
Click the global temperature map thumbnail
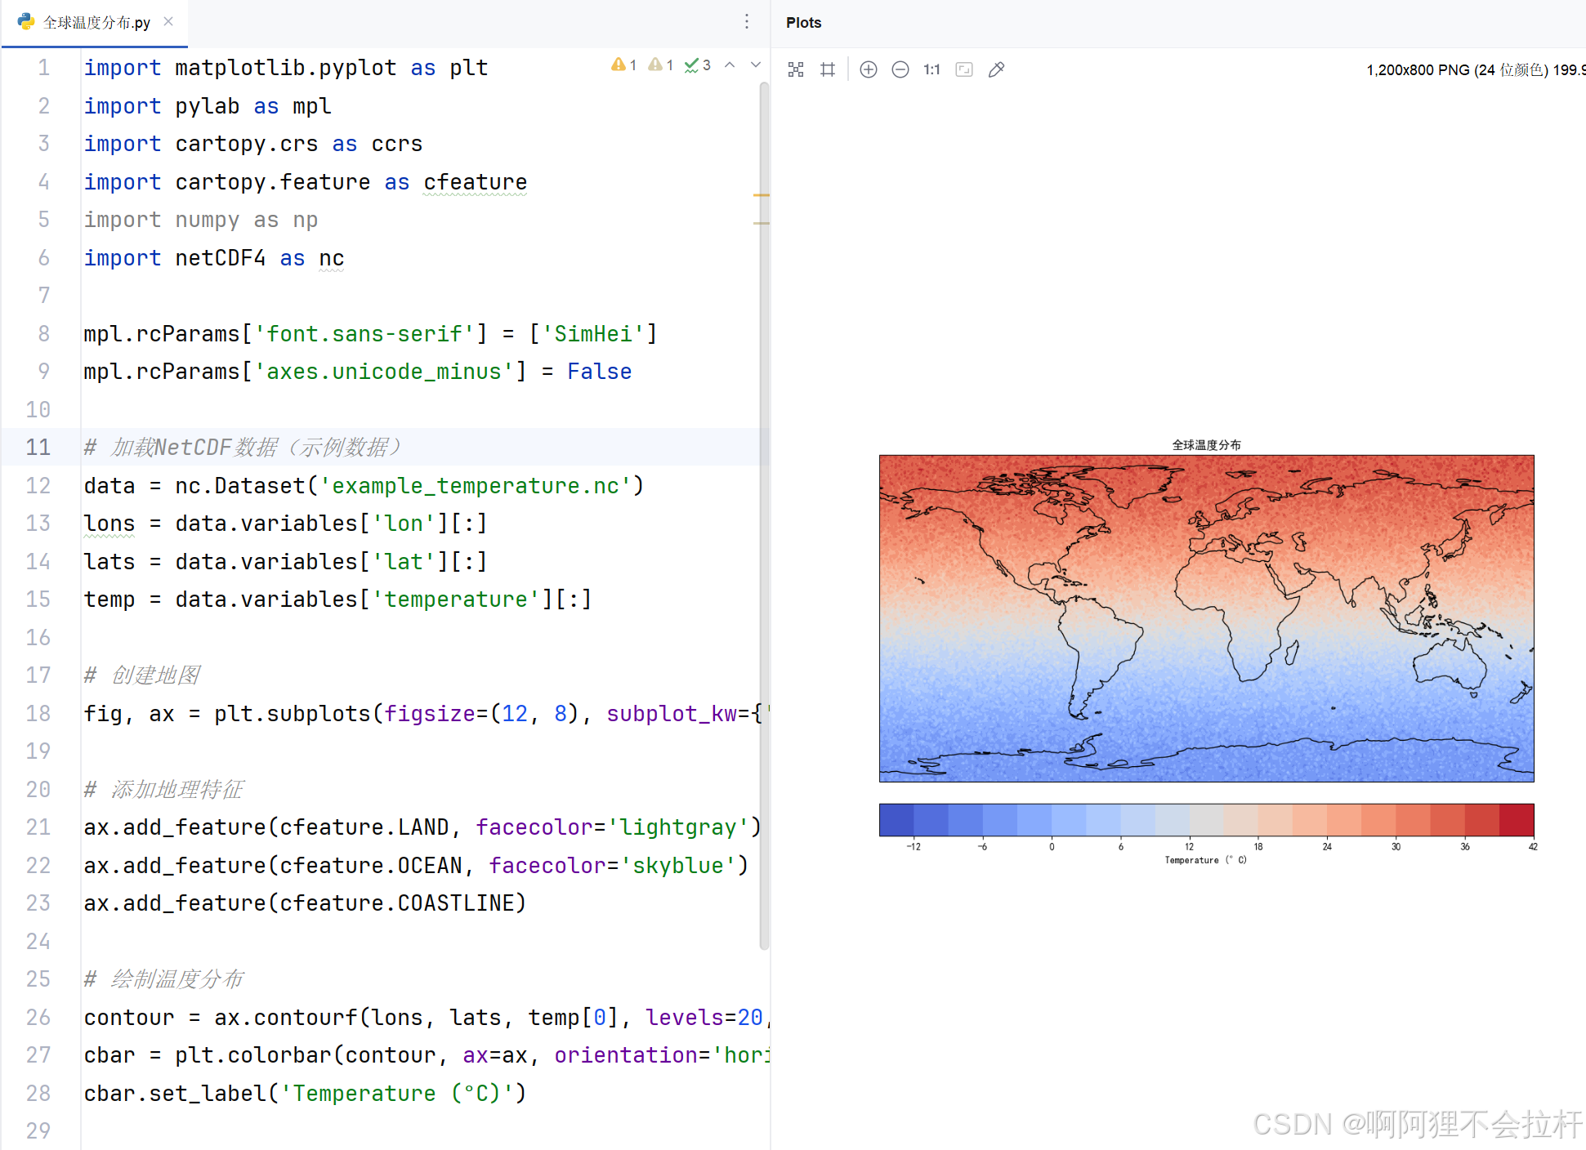[1206, 617]
